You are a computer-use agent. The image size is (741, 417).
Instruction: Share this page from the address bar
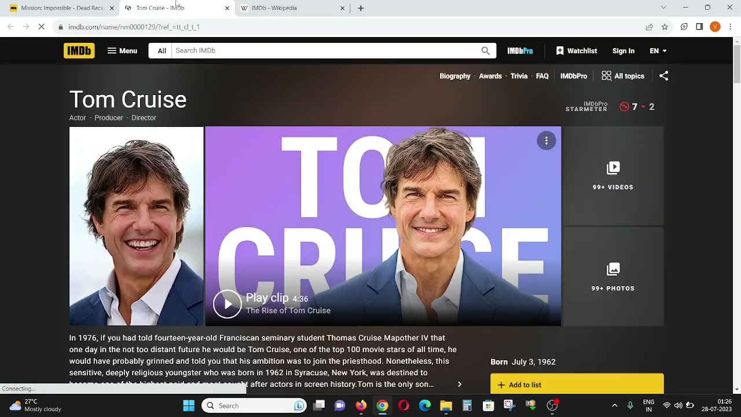[650, 27]
